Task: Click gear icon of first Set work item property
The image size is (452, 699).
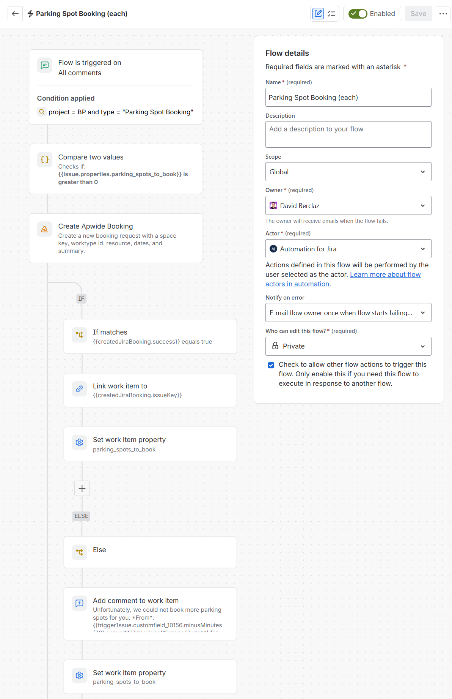Action: [79, 442]
